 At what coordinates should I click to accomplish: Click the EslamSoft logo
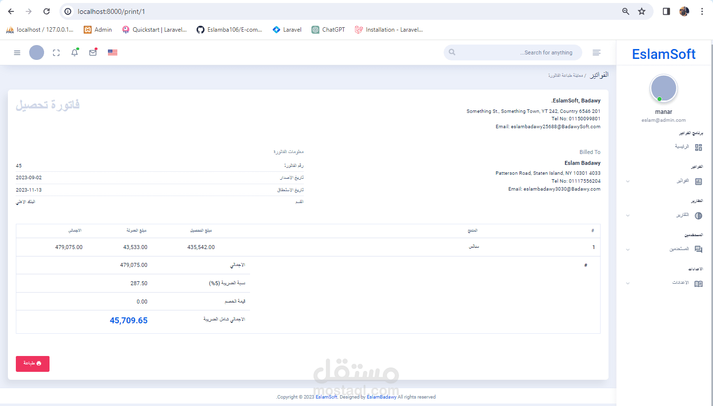click(663, 54)
